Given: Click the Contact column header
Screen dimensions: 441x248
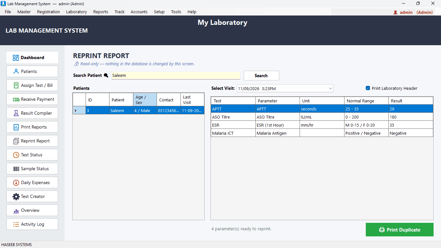Looking at the screenshot, I should (x=169, y=100).
